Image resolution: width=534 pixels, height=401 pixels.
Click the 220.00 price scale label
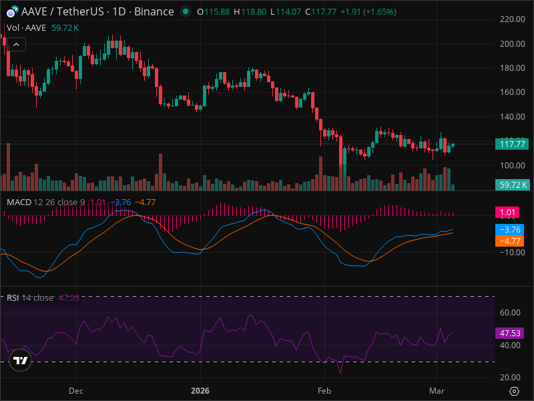point(512,19)
